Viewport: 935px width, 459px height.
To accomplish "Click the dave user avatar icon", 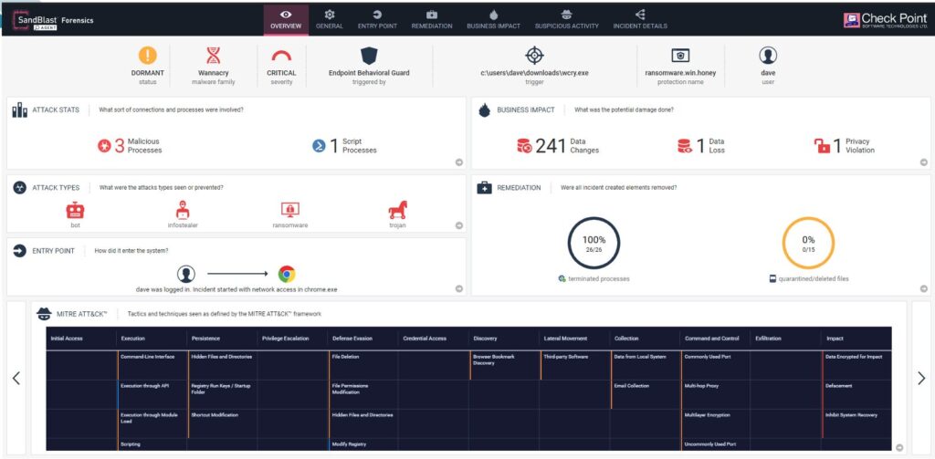I will pyautogui.click(x=768, y=56).
